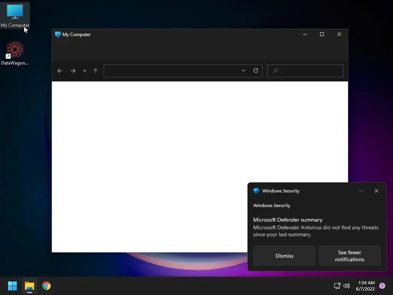
Task: Open notification center badge icon
Action: click(x=382, y=286)
